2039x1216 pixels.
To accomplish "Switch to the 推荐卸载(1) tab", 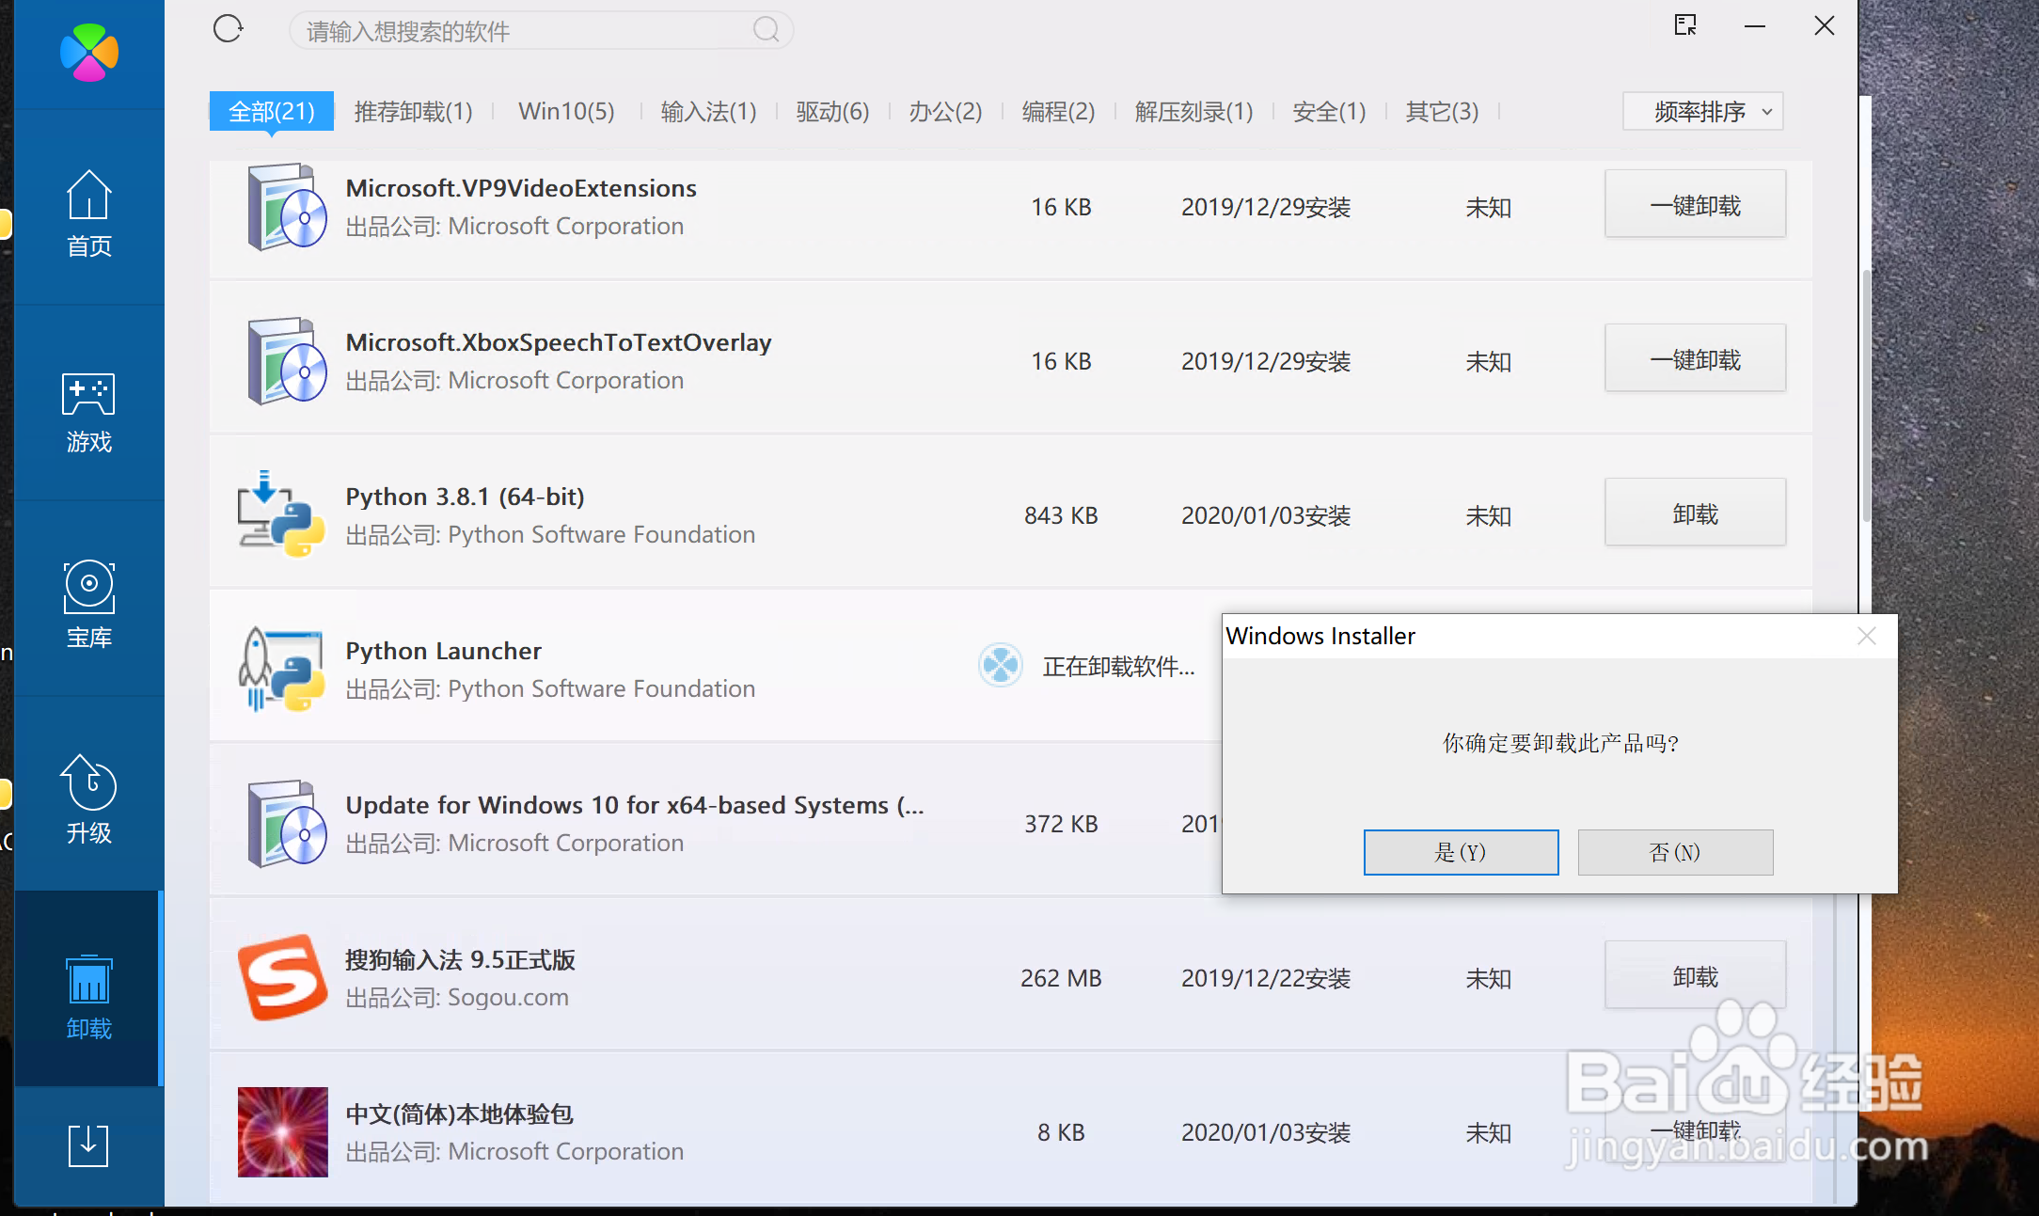I will tap(413, 112).
